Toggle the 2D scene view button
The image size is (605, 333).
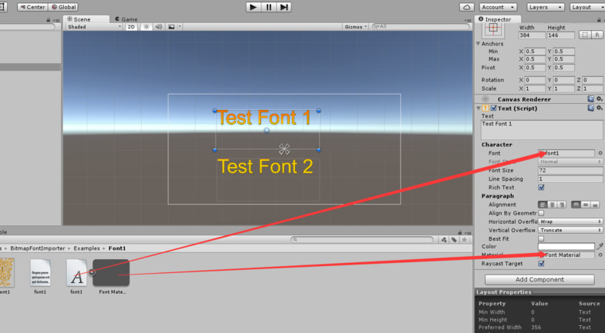pyautogui.click(x=132, y=27)
